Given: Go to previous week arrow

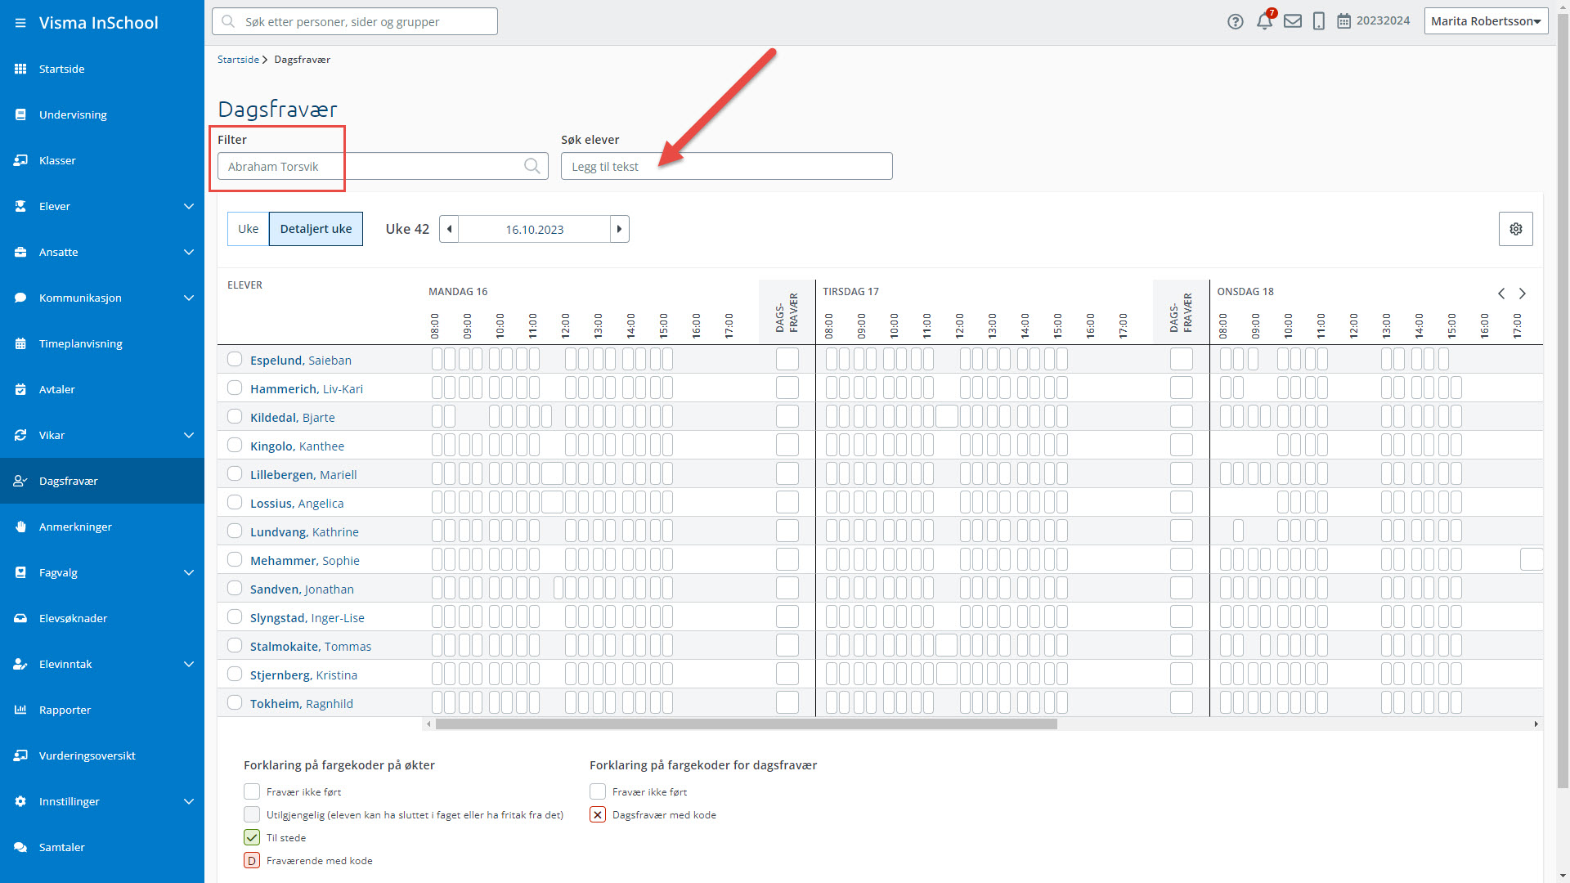Looking at the screenshot, I should click(449, 229).
